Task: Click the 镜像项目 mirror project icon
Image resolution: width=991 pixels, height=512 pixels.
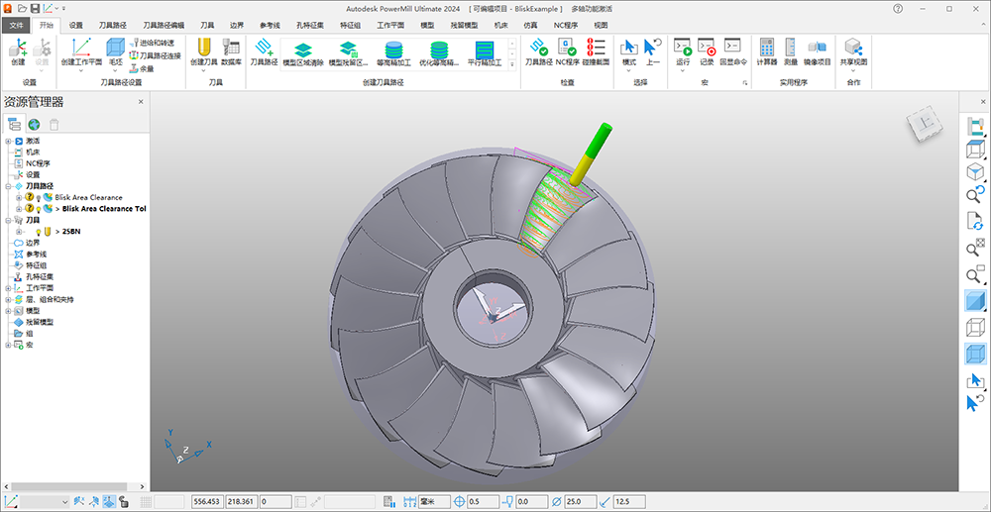Action: pos(817,49)
